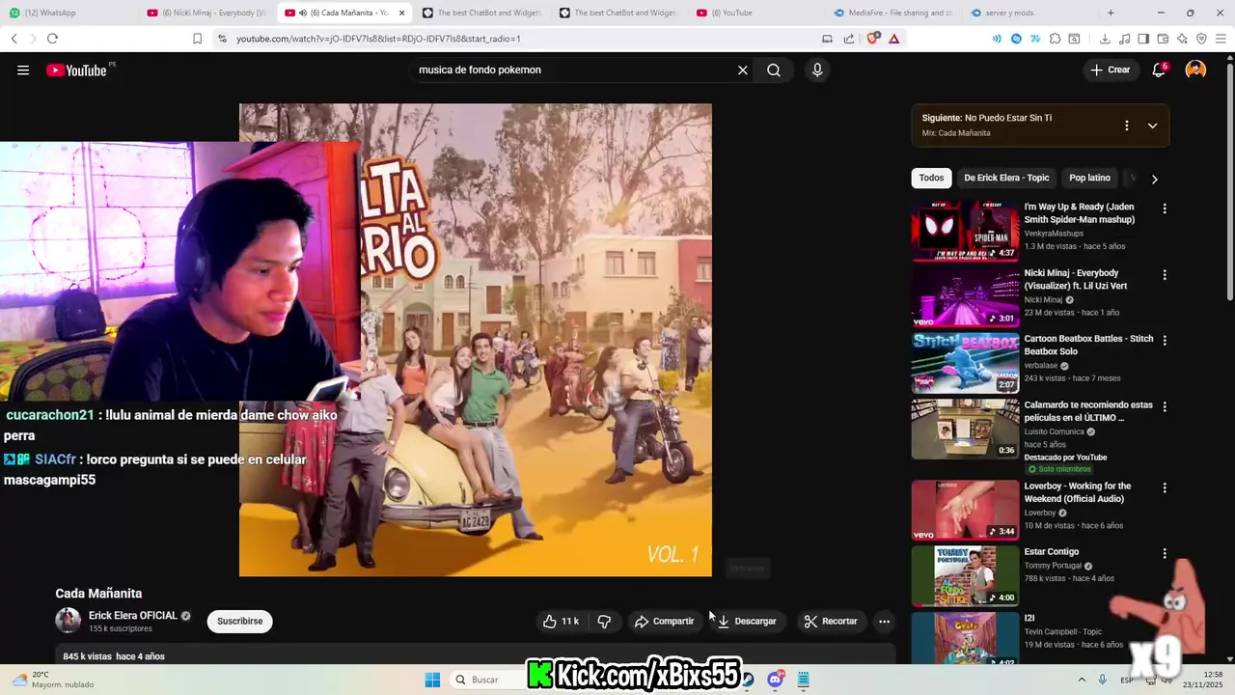This screenshot has height=695, width=1235.
Task: Click the Recortar clip button
Action: pos(831,621)
